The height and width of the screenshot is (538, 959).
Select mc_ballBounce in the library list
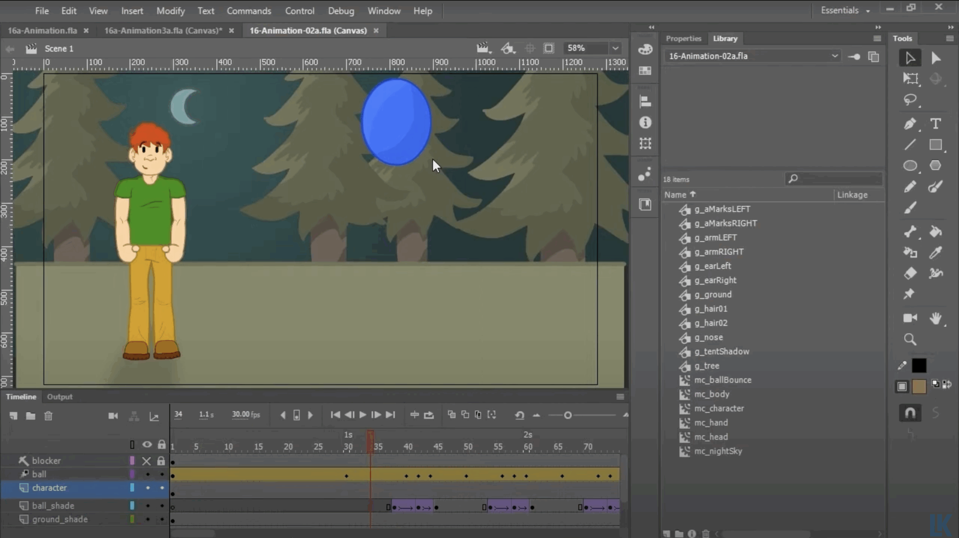(x=723, y=380)
